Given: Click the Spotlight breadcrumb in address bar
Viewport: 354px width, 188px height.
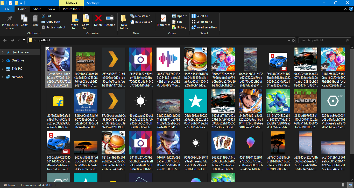Looking at the screenshot, I should tap(44, 40).
